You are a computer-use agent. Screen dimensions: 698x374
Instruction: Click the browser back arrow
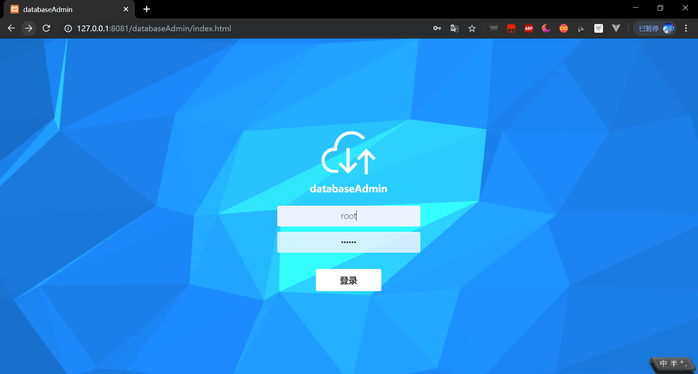pyautogui.click(x=11, y=28)
